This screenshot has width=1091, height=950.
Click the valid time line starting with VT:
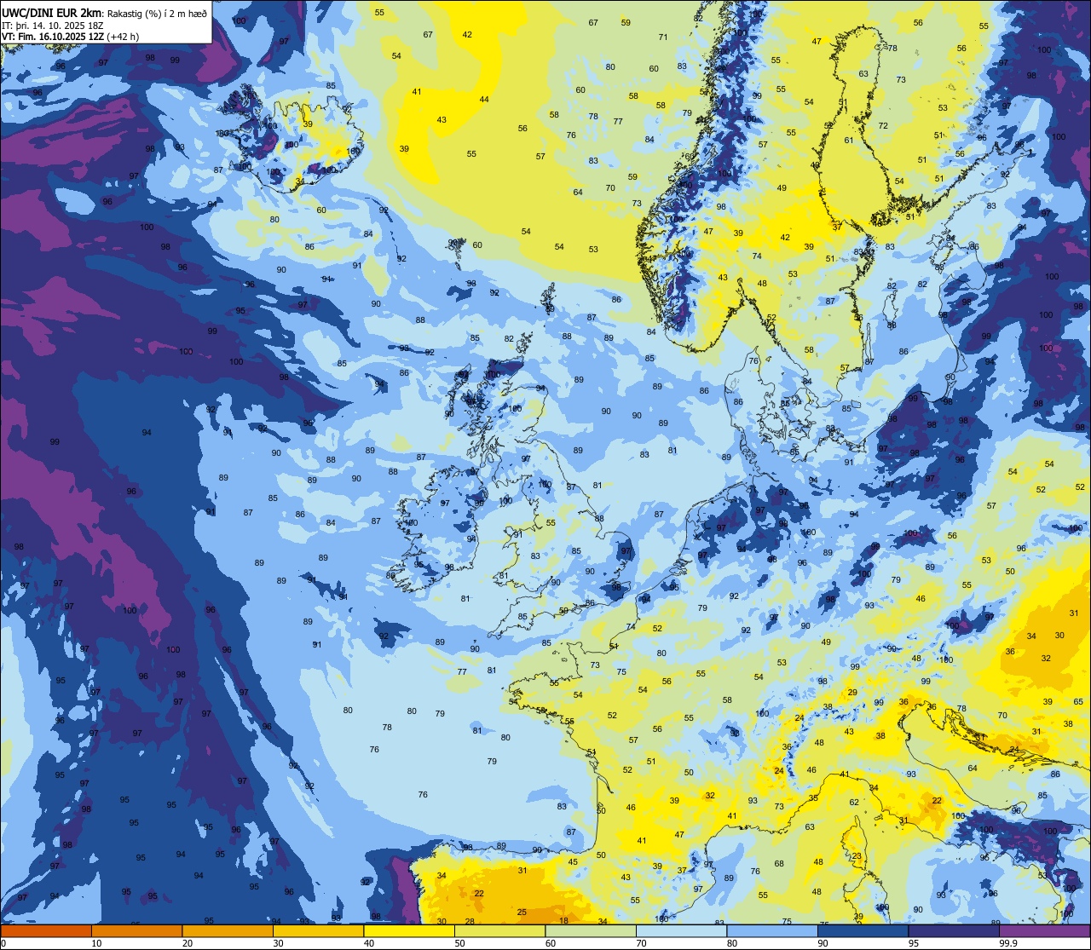tap(72, 37)
